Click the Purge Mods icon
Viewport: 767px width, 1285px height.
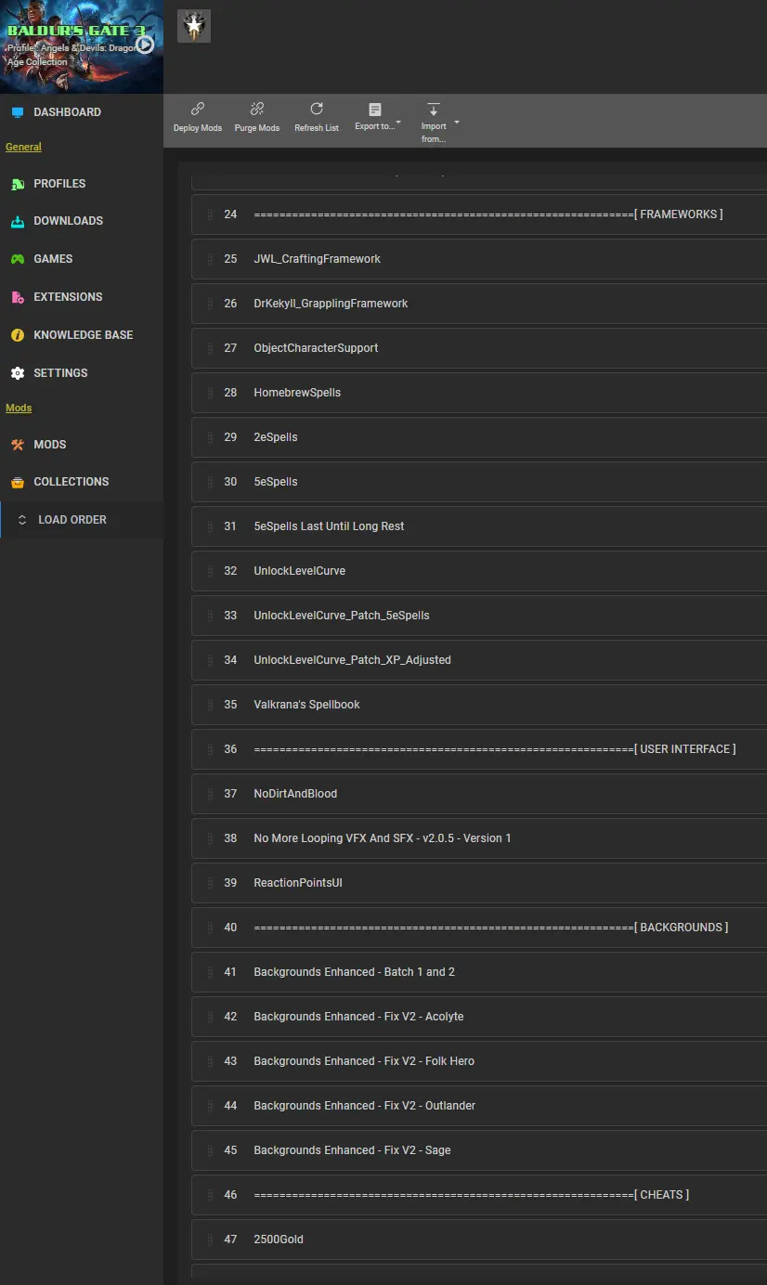coord(257,109)
